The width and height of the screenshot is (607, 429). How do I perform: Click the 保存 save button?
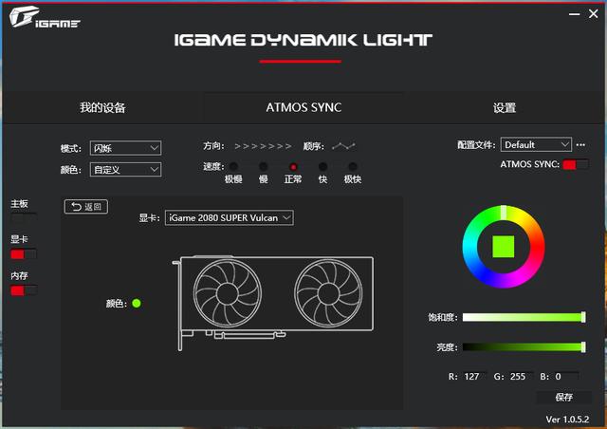[x=563, y=397]
